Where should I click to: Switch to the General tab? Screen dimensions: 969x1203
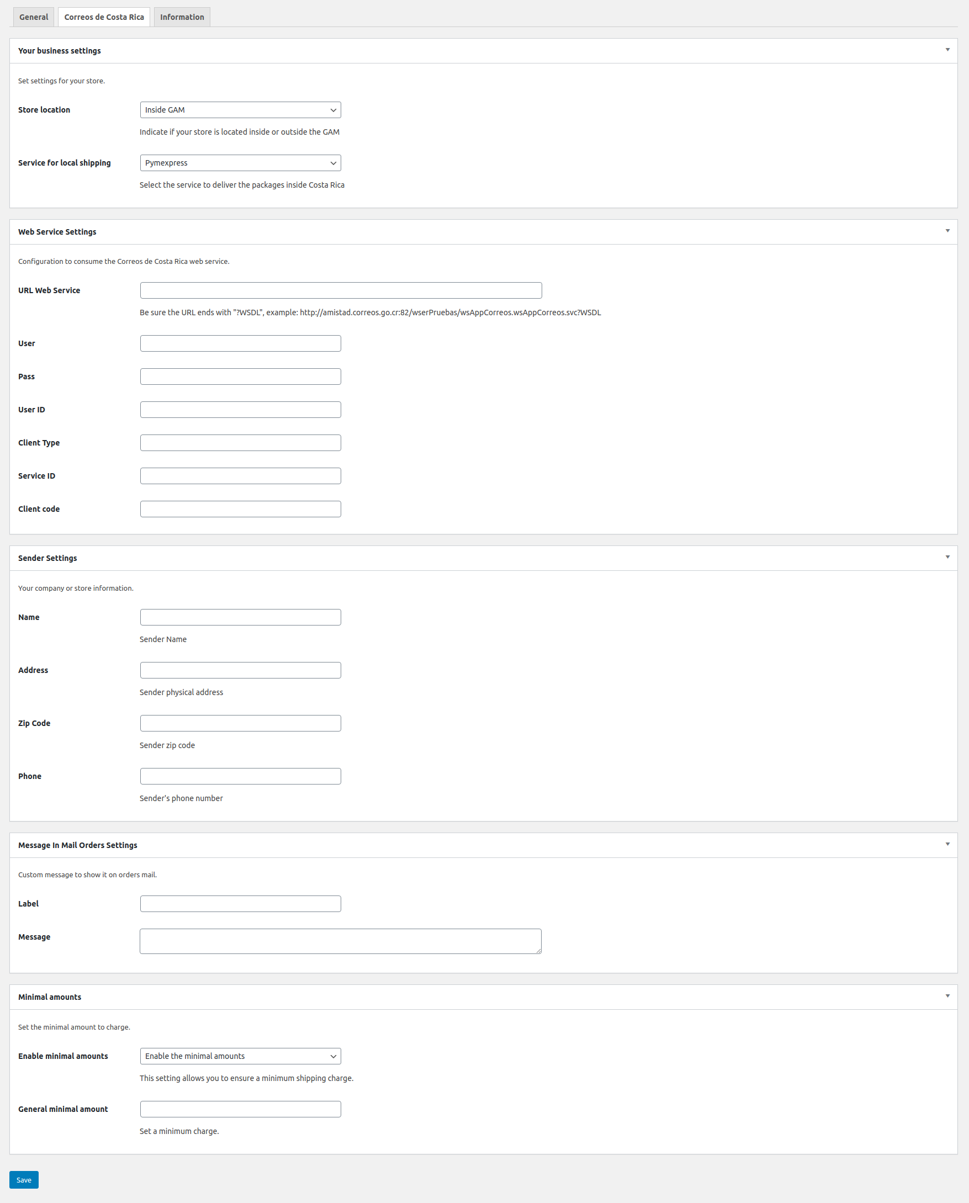tap(34, 17)
